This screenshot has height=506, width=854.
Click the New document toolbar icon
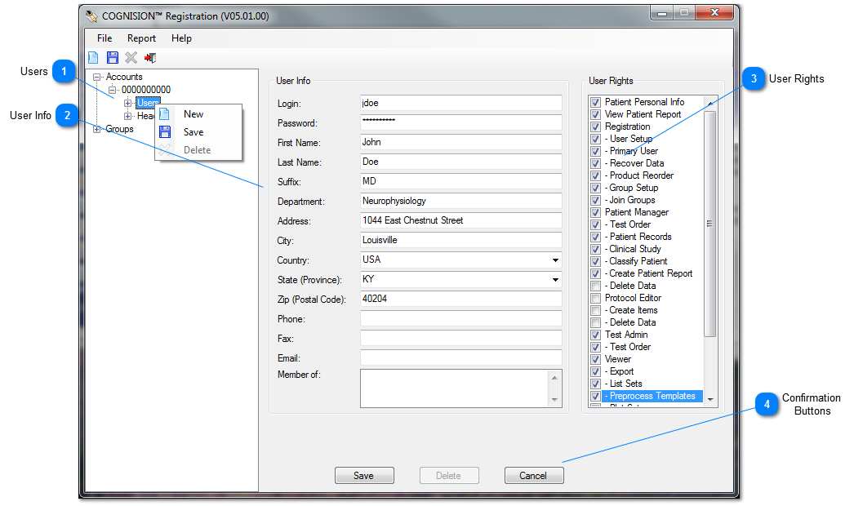tap(93, 58)
